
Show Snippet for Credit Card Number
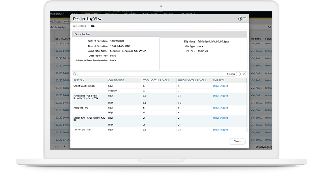tap(220, 86)
